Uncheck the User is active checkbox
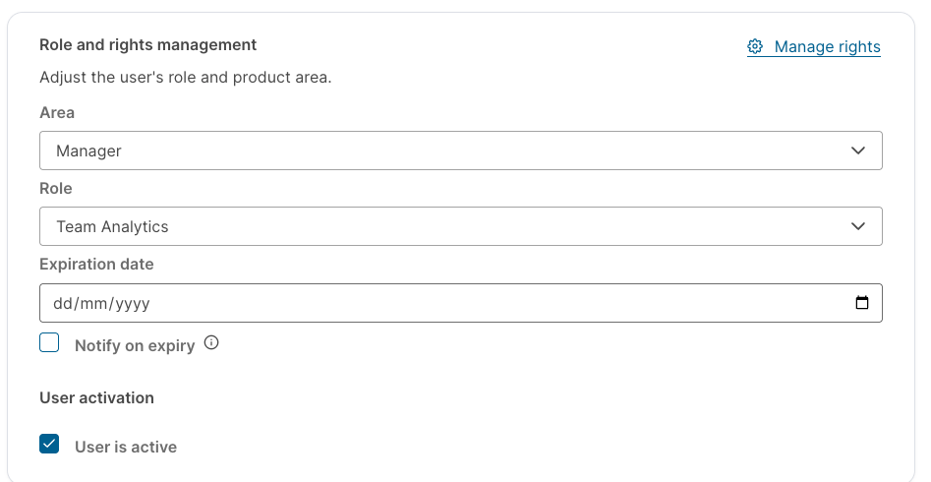931x482 pixels. coord(49,444)
